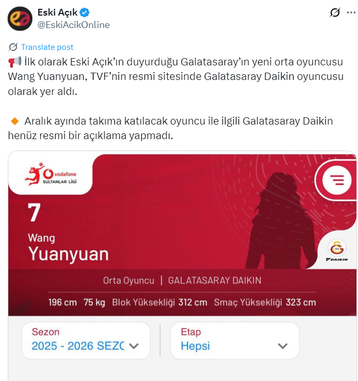Open the @EskiAcikOnline handle
The height and width of the screenshot is (381, 358).
tap(73, 25)
